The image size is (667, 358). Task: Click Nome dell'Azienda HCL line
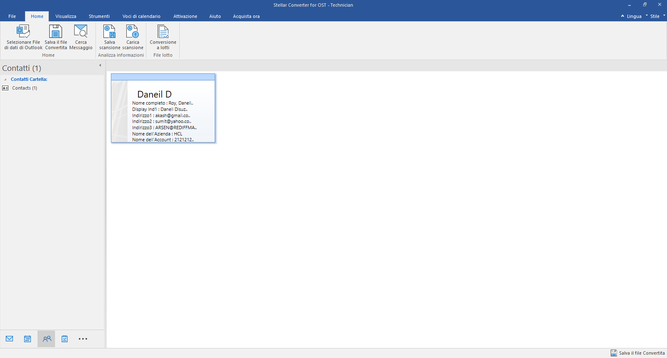coord(157,134)
